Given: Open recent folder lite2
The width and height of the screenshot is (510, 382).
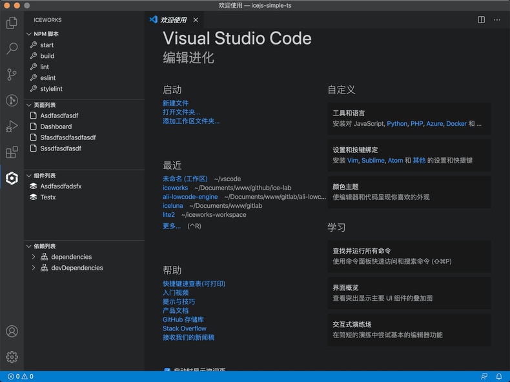Looking at the screenshot, I should point(168,215).
